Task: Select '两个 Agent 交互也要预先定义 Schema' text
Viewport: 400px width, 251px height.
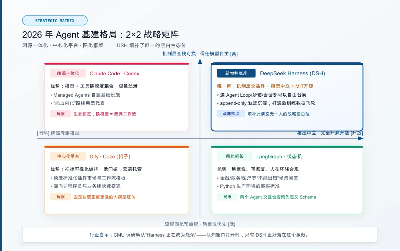Action: click(x=278, y=197)
